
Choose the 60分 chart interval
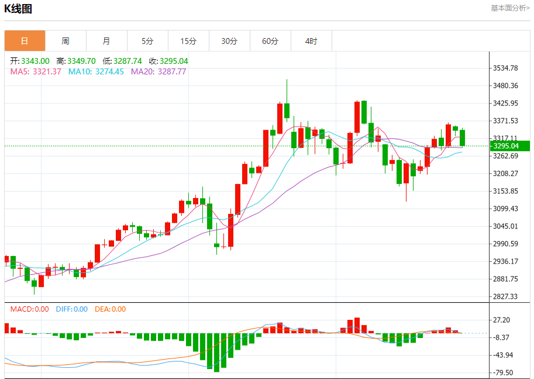pos(270,41)
